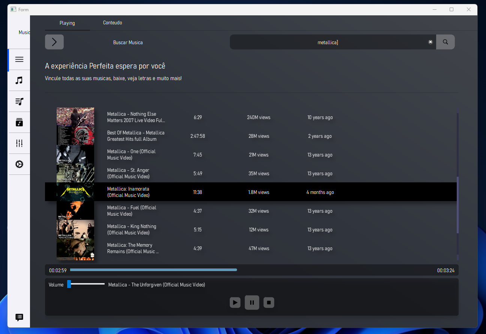
Task: Click the '2 years ago' cell
Action: pos(320,136)
